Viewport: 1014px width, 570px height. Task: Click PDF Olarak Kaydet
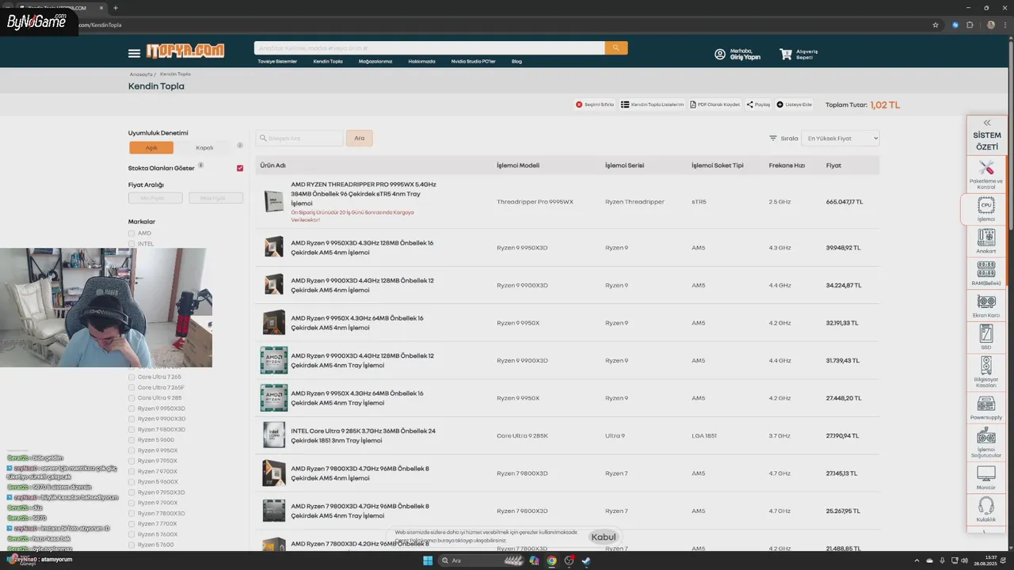click(x=715, y=104)
